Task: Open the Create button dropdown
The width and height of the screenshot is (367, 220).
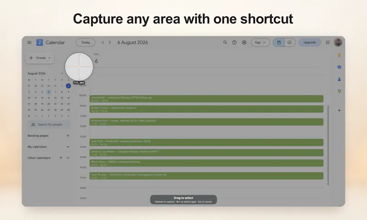Action: click(39, 58)
